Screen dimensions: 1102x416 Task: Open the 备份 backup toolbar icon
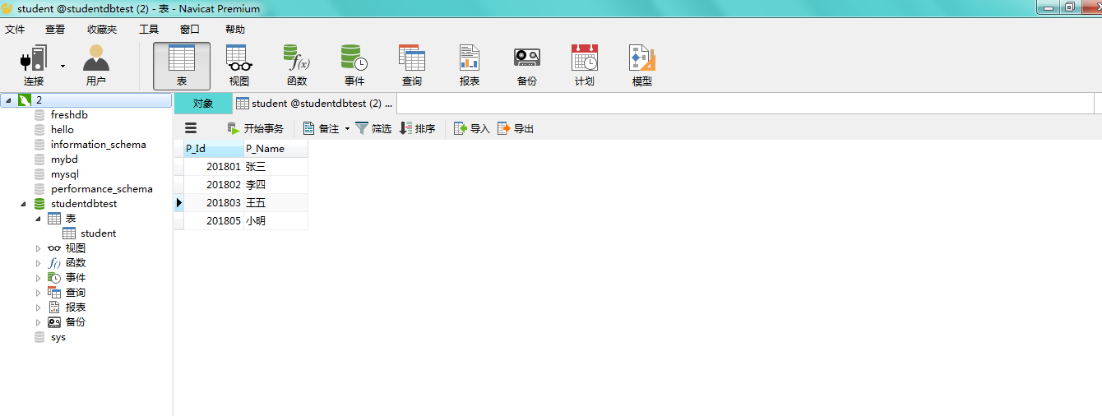click(x=527, y=66)
